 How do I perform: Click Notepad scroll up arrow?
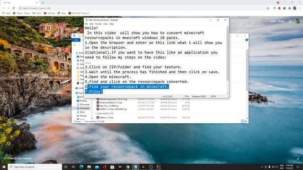pyautogui.click(x=227, y=27)
